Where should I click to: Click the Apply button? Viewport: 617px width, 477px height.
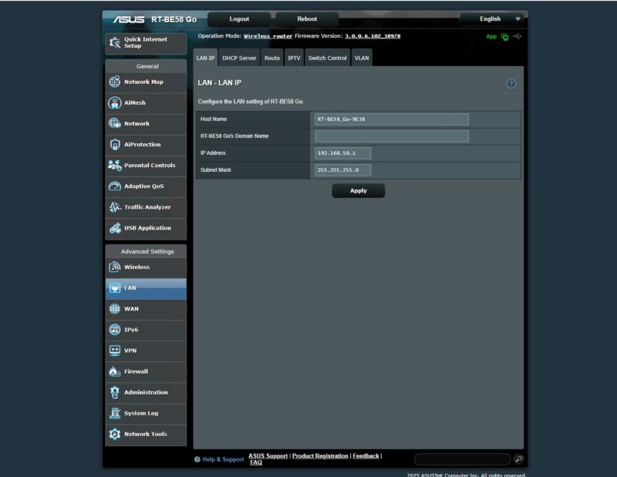tap(358, 190)
